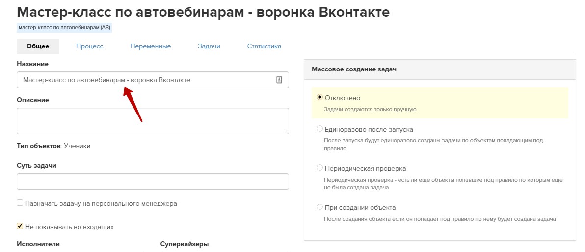The width and height of the screenshot is (585, 252).
Task: Click the blue мастер-класс по автовебинарам (AB) tag
Action: tap(64, 28)
